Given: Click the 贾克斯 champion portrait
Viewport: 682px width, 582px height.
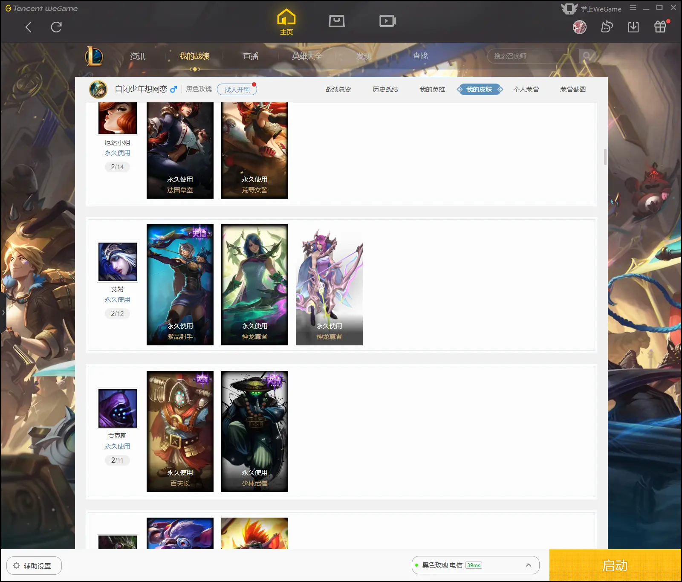Looking at the screenshot, I should tap(118, 408).
